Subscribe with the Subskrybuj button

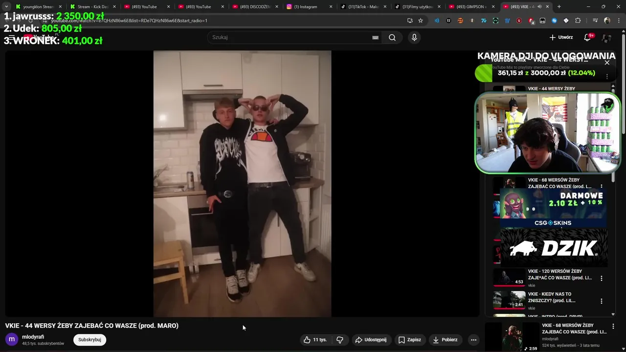(89, 340)
